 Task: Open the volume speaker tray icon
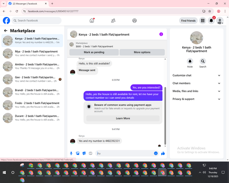[204, 172]
